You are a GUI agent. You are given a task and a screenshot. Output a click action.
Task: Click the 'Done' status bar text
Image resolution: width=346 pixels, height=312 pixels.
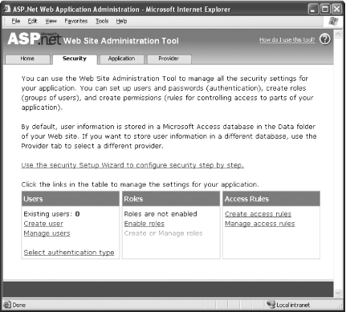(x=19, y=305)
